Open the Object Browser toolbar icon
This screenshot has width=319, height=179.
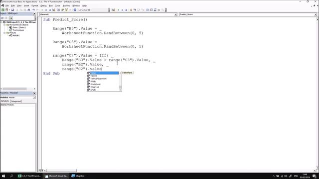(x=66, y=10)
